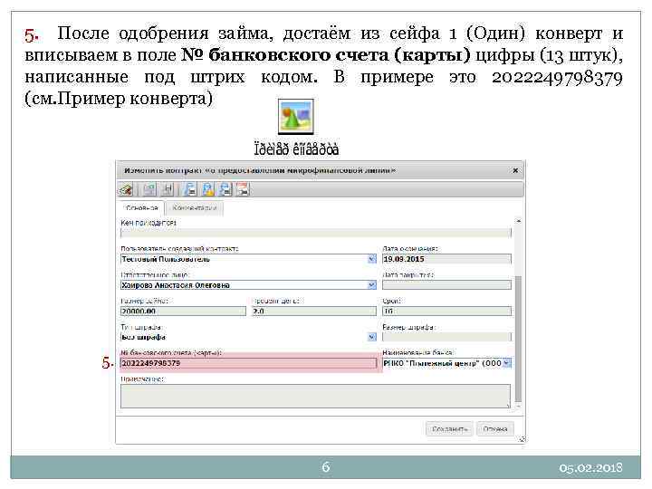
Task: Click the empty Дата закрытия field
Action: [x=446, y=285]
